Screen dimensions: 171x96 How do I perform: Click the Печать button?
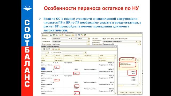(x=122, y=93)
